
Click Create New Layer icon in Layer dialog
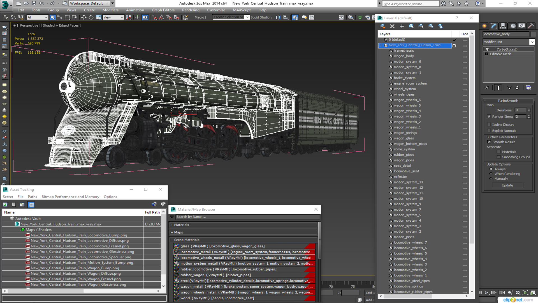[x=382, y=26]
